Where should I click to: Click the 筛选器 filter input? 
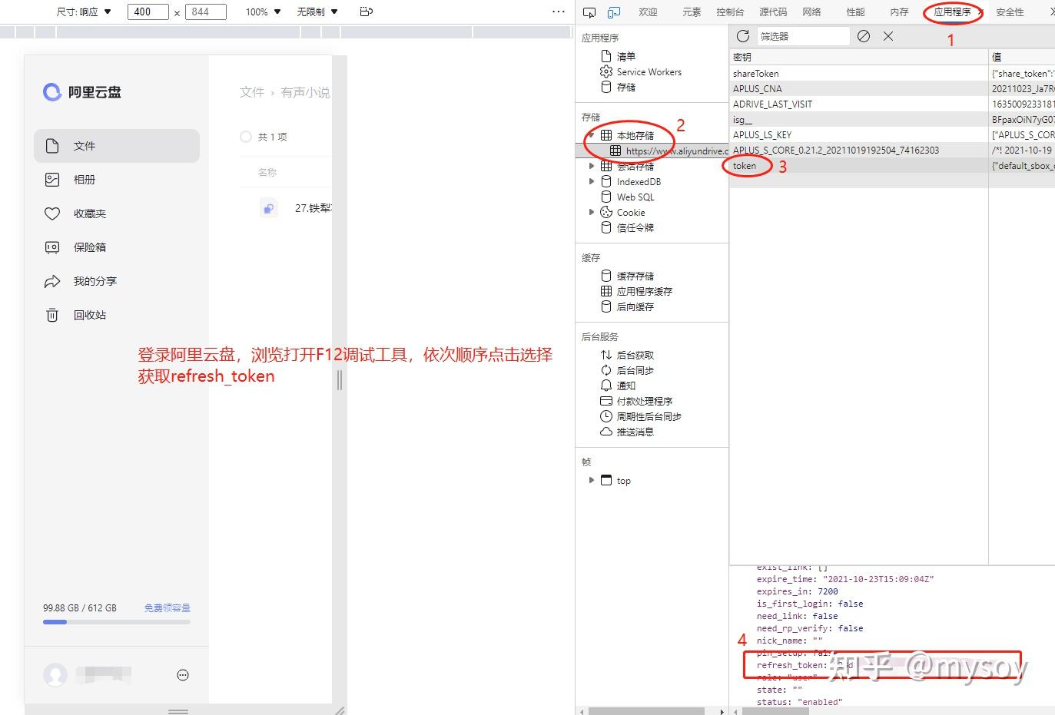click(x=802, y=36)
